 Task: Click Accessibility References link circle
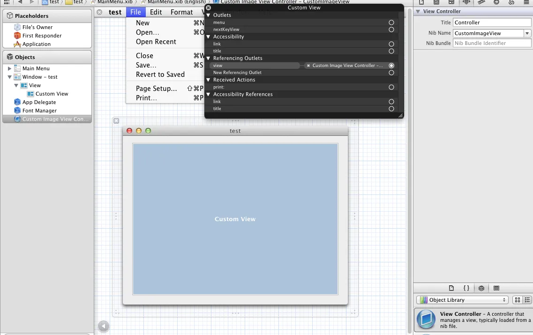coord(391,102)
